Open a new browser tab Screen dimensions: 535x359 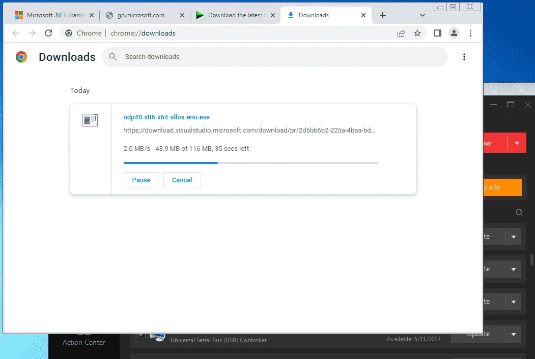[x=383, y=15]
